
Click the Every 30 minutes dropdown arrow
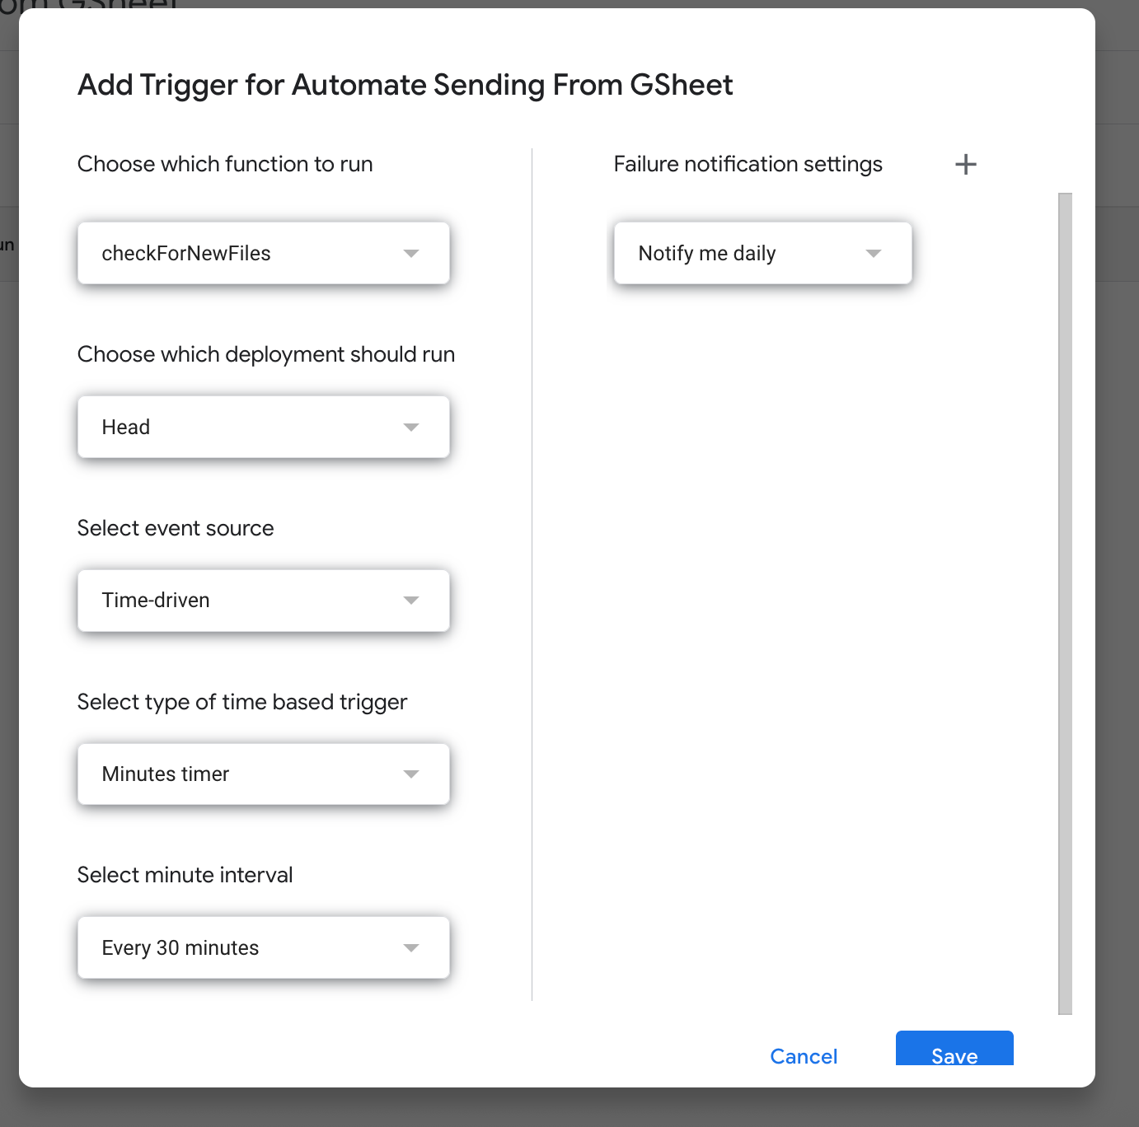pyautogui.click(x=411, y=947)
